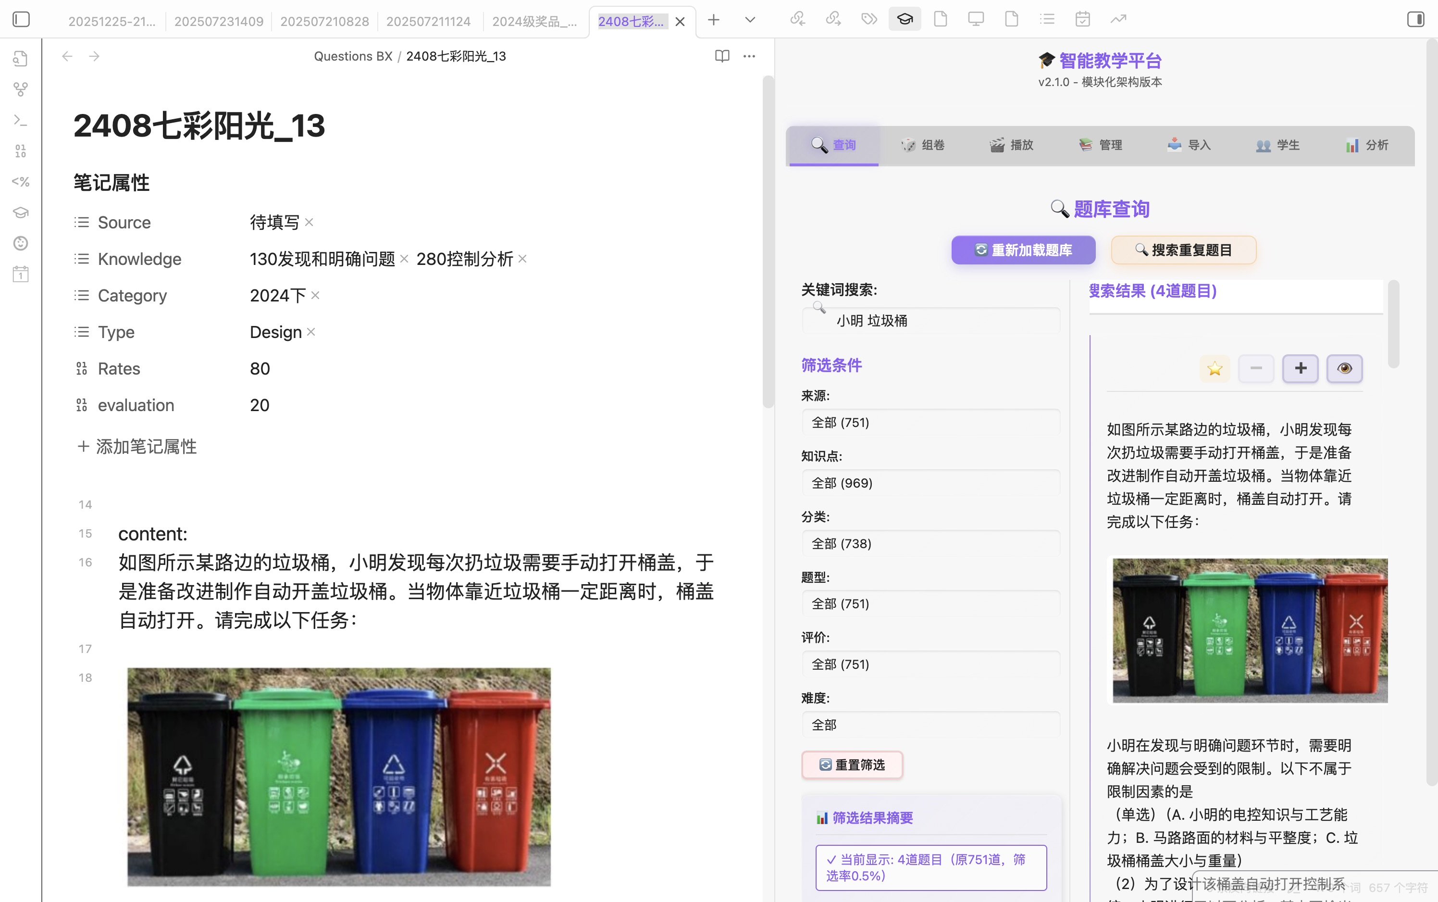Viewport: 1438px width, 902px height.
Task: Toggle the right sidebar panel icon
Action: click(x=1415, y=19)
